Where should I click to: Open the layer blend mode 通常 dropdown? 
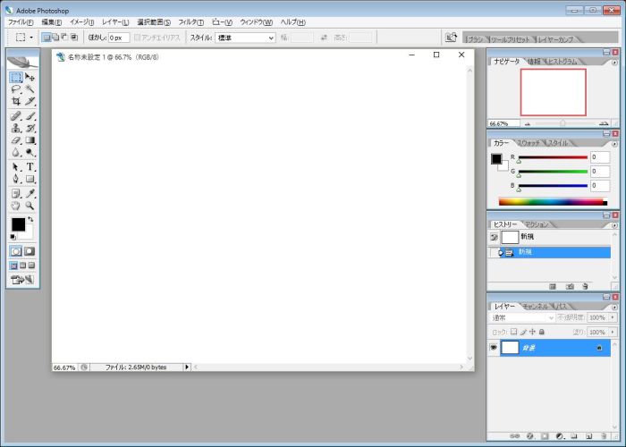click(522, 317)
